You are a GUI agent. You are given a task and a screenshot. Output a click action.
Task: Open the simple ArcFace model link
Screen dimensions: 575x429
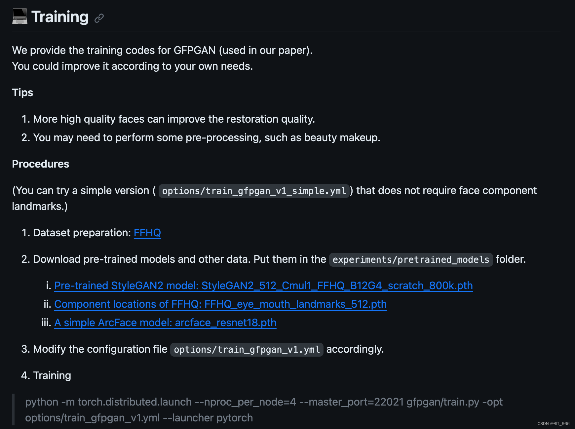pyautogui.click(x=165, y=323)
